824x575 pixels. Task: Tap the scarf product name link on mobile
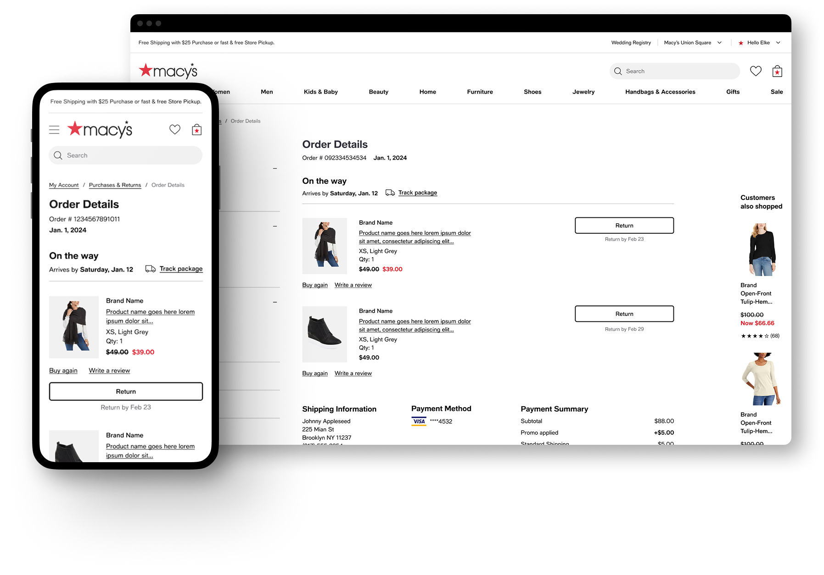coord(150,316)
